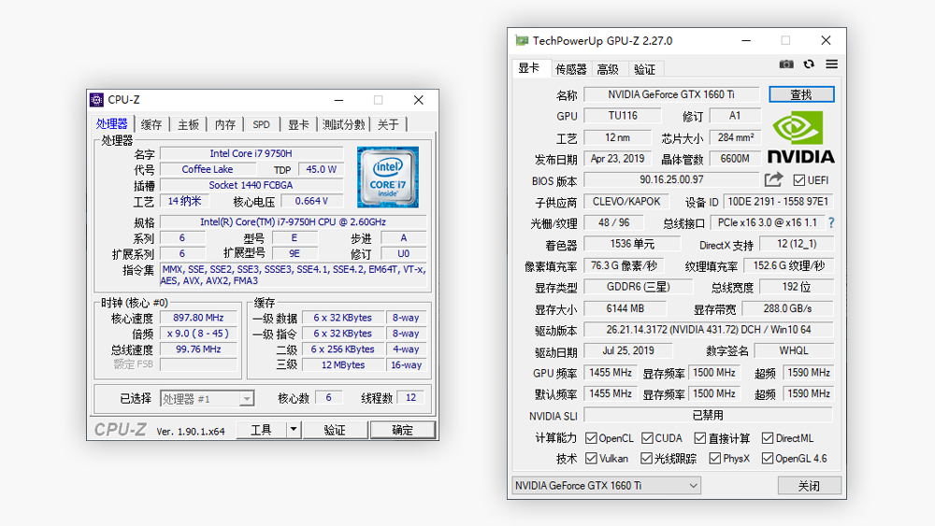Toggle the OpenGL 4.6 checkbox
This screenshot has width=935, height=526.
click(x=768, y=458)
